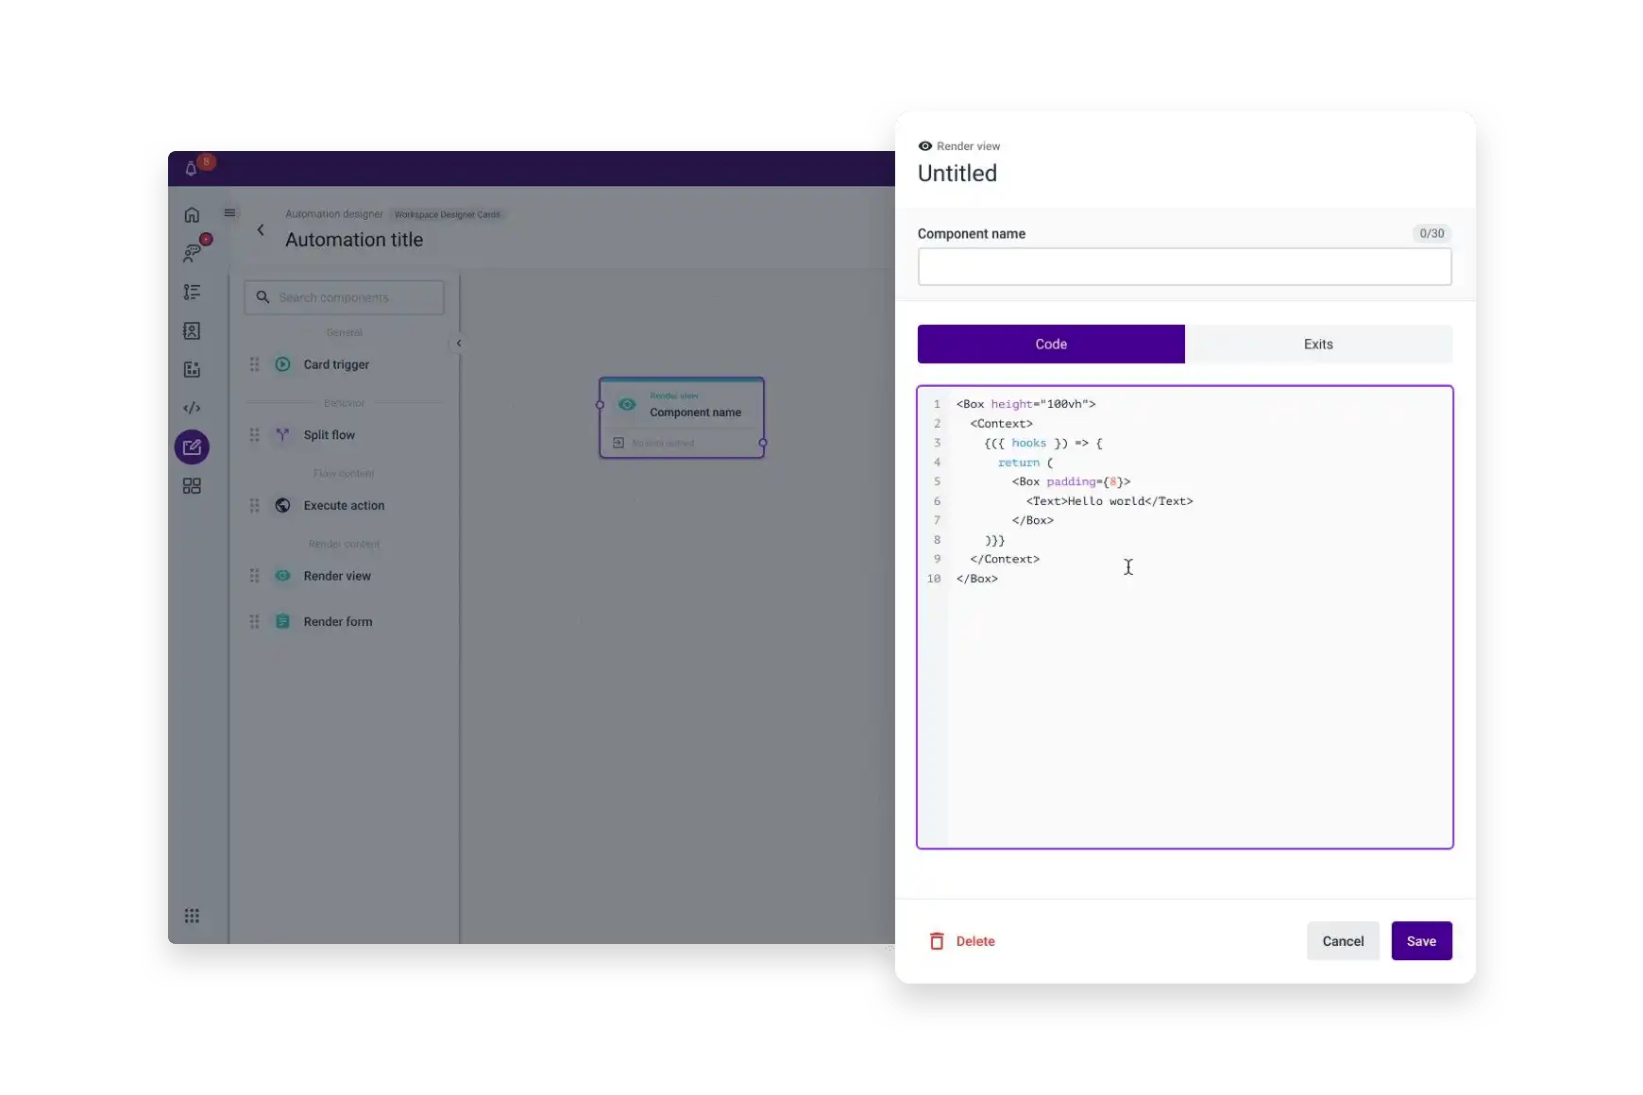Click the Component name input field
The width and height of the screenshot is (1643, 1095).
click(1184, 267)
